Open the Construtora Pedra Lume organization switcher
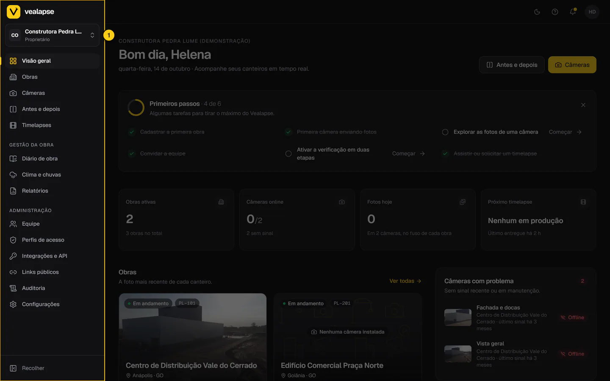610x381 pixels. [52, 35]
